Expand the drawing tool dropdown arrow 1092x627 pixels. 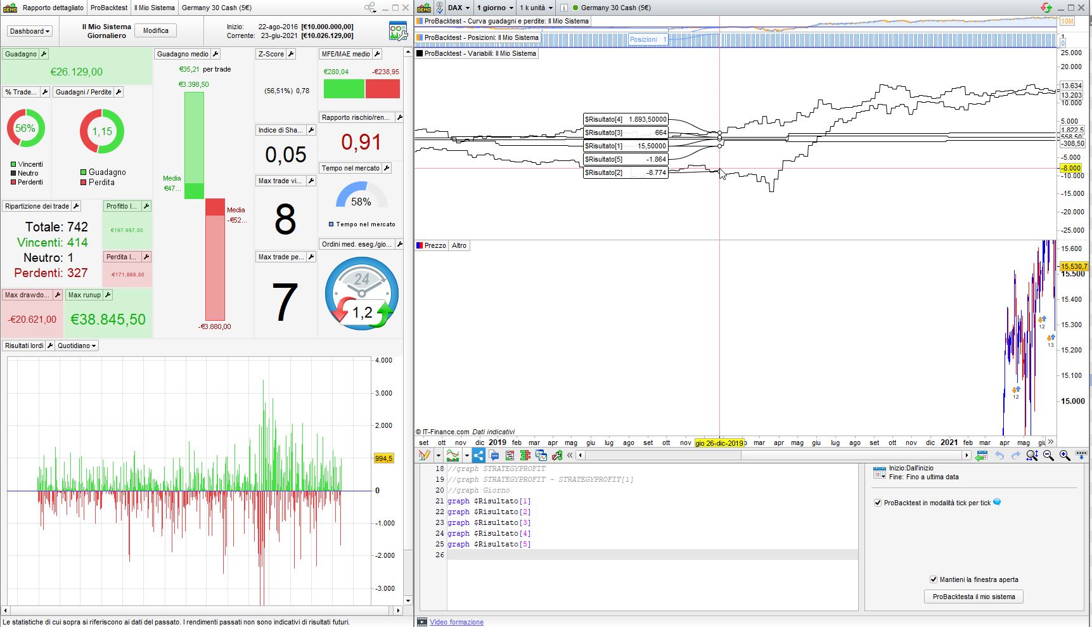coord(438,455)
